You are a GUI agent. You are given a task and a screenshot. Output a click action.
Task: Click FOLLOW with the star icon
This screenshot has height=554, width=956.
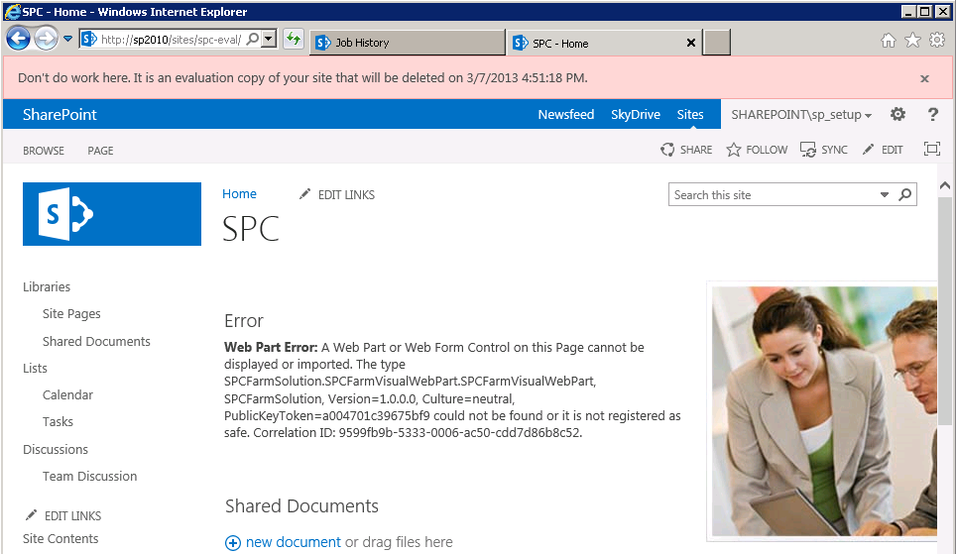pyautogui.click(x=757, y=150)
